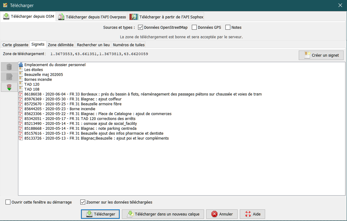Click the trash icon to delete selected bookmark
The width and height of the screenshot is (347, 221).
point(9,67)
